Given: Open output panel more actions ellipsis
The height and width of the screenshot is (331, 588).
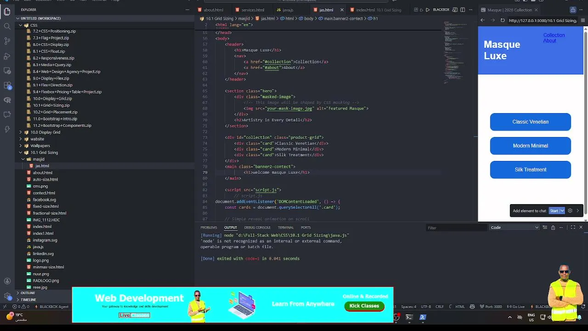Looking at the screenshot, I should tap(561, 228).
